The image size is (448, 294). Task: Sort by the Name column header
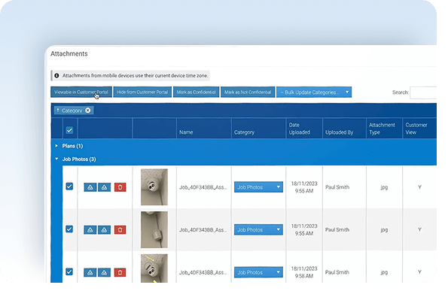pos(186,132)
